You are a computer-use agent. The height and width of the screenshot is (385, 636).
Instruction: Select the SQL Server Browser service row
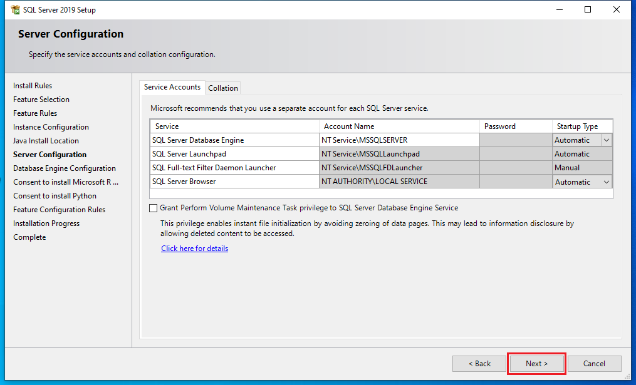(234, 182)
